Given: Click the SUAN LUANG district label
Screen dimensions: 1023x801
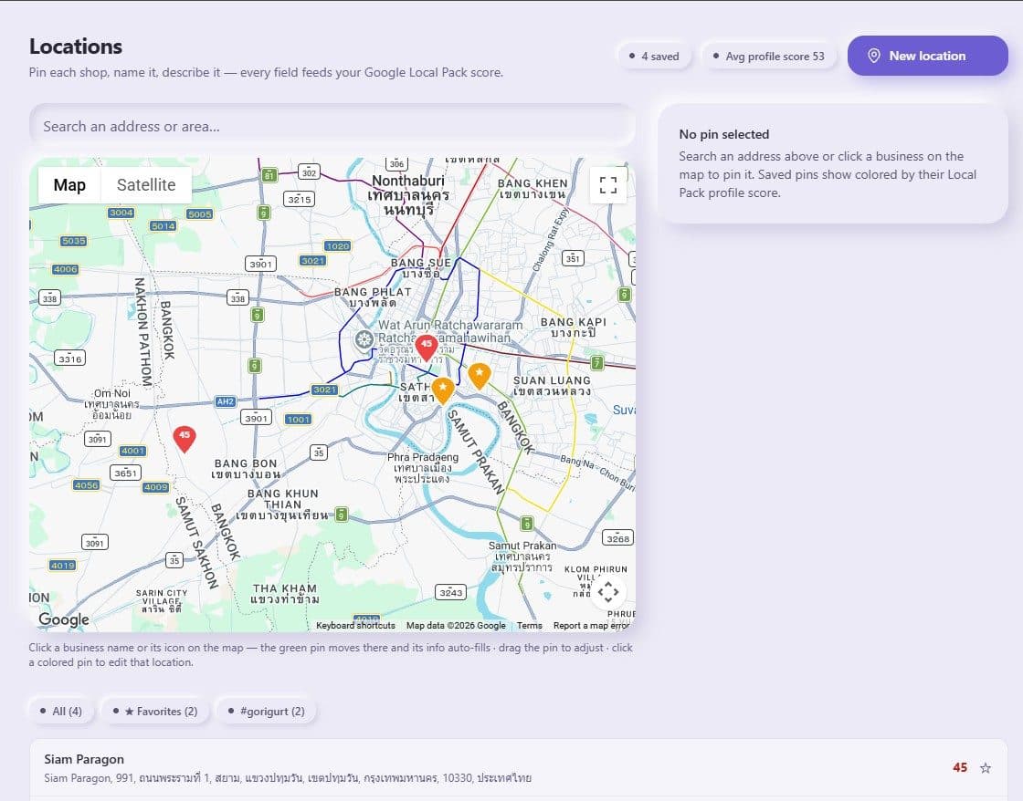Looking at the screenshot, I should [552, 385].
